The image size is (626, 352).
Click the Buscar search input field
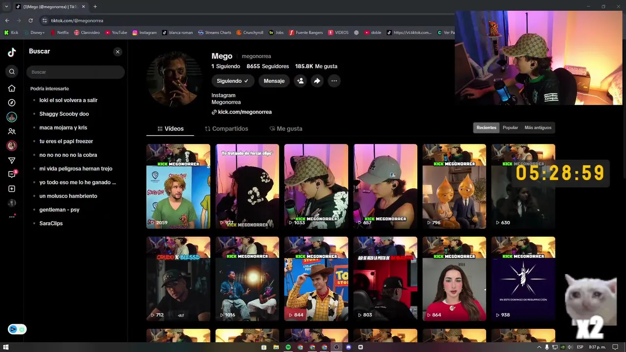click(75, 72)
